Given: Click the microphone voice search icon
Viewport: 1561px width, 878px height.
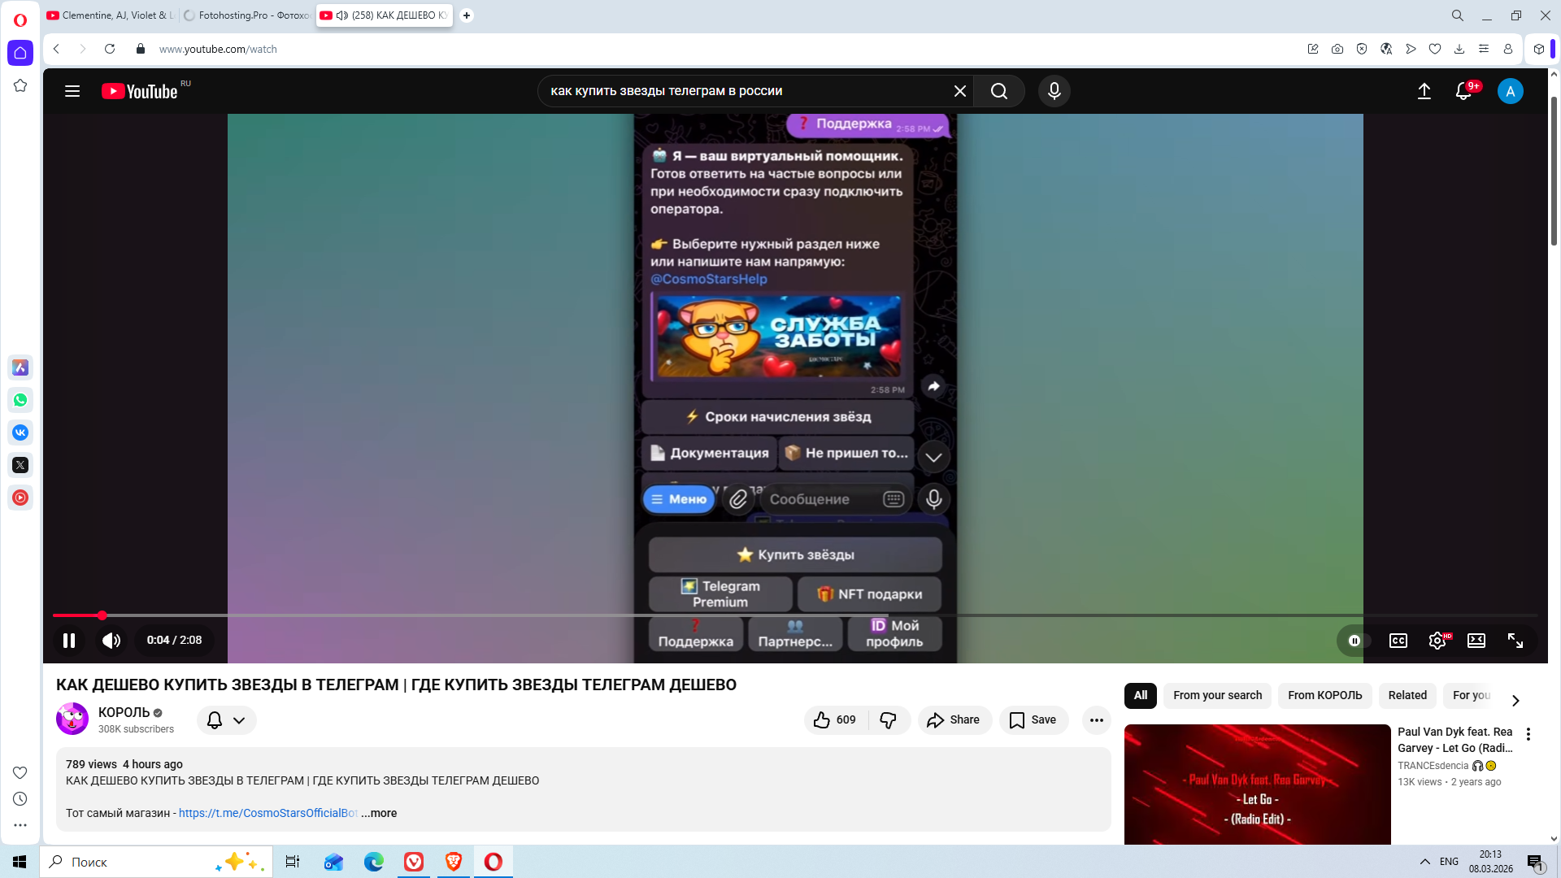Looking at the screenshot, I should (x=1054, y=91).
